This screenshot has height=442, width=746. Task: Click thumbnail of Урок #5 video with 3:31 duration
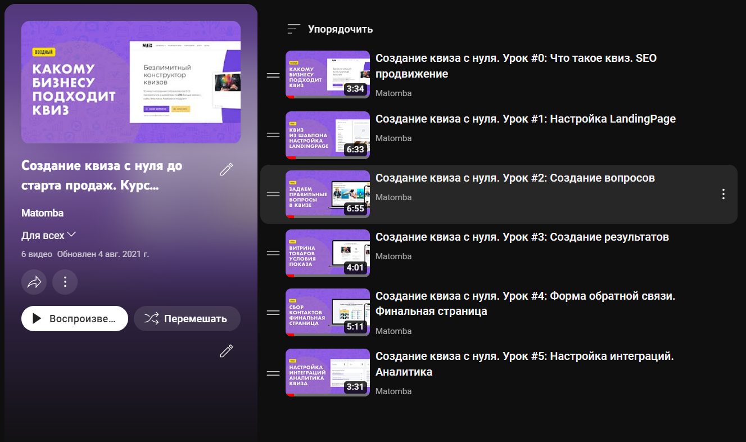pyautogui.click(x=327, y=372)
